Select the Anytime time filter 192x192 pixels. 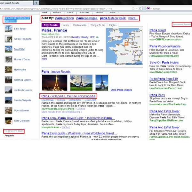pos(9,136)
